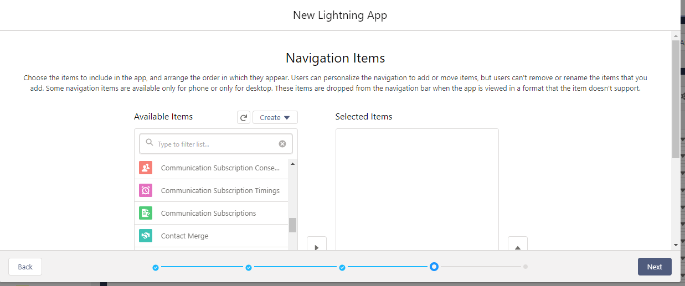Move item to Selected Items with right arrow
Image resolution: width=685 pixels, height=286 pixels.
[x=316, y=246]
